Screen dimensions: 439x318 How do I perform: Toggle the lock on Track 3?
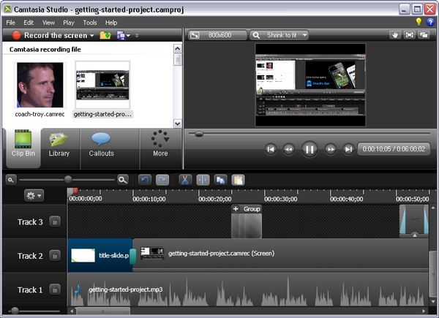(55, 222)
